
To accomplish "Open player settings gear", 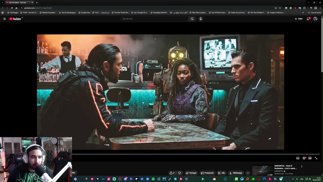I will [x=304, y=158].
